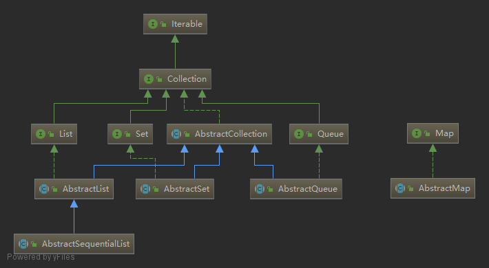Click the abstract class icon on AbstractQueue
Viewport: 489px width, 268px height.
(260, 189)
